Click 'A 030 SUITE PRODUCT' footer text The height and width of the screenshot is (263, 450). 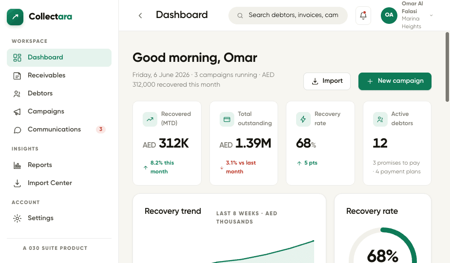coord(55,248)
